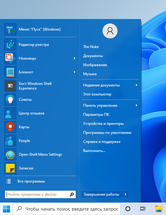Open the Блокнот notepad icon

click(x=10, y=72)
